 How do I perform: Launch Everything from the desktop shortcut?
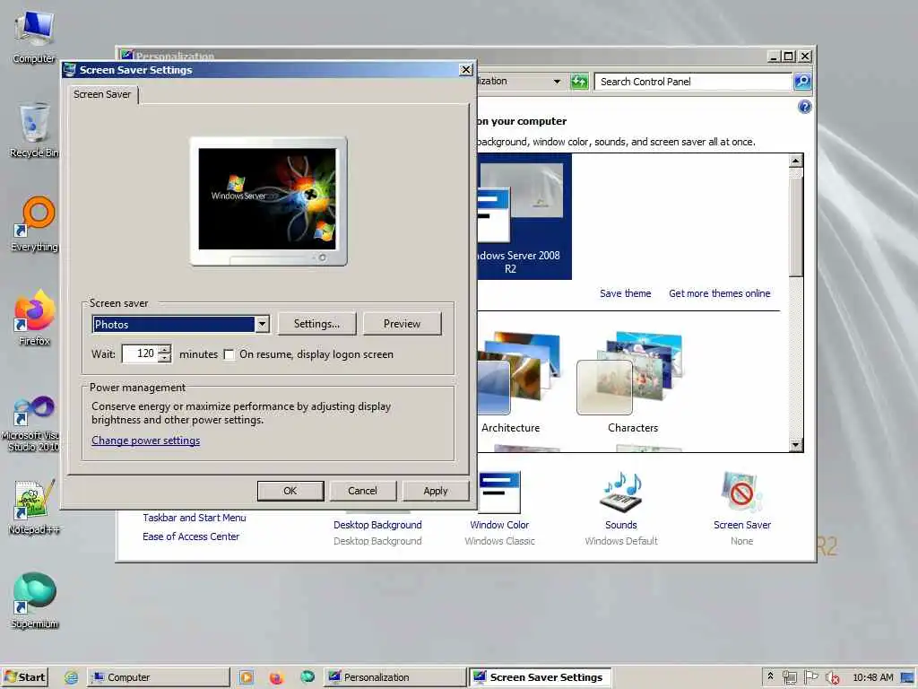point(34,224)
